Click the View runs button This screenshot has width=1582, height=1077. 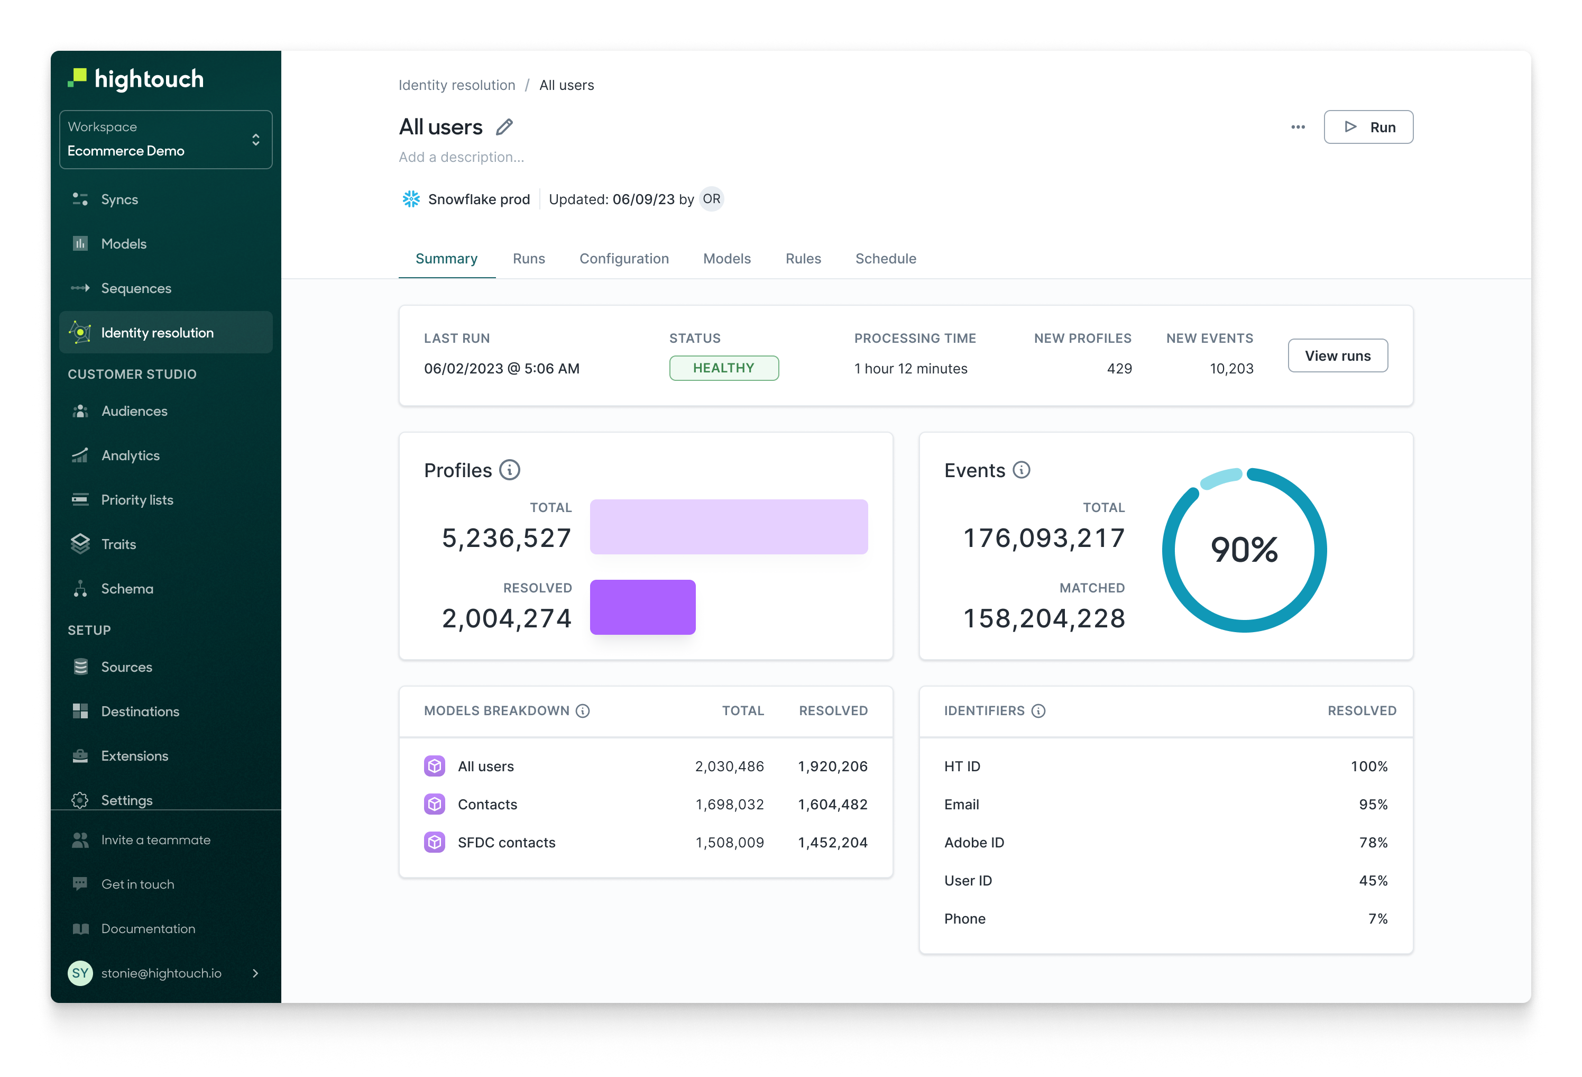click(x=1337, y=355)
